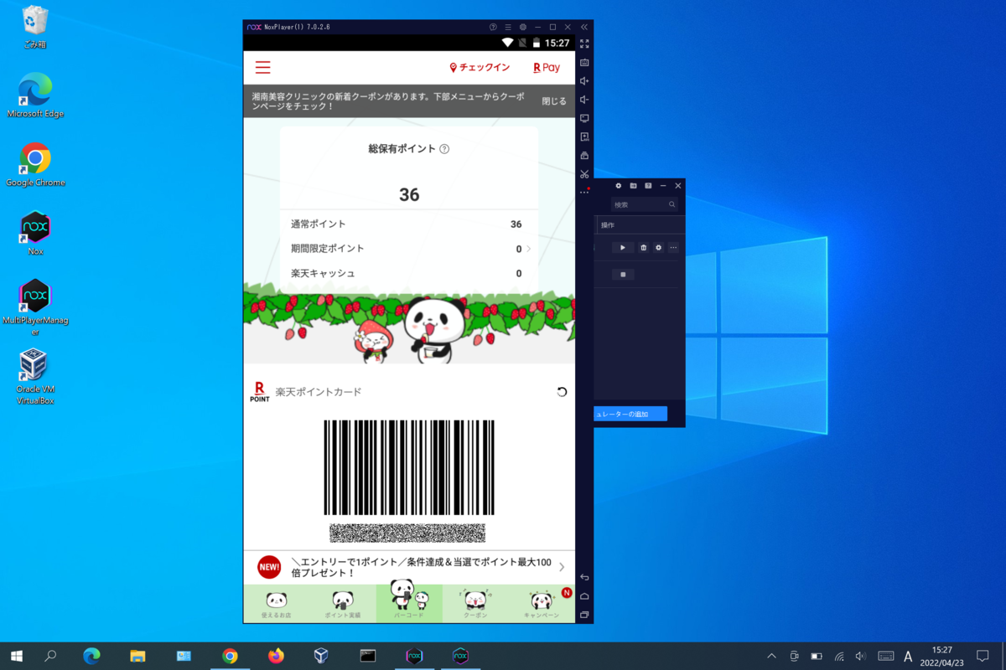This screenshot has height=670, width=1006.
Task: Open help icon next to 総保有ポイント
Action: 444,149
